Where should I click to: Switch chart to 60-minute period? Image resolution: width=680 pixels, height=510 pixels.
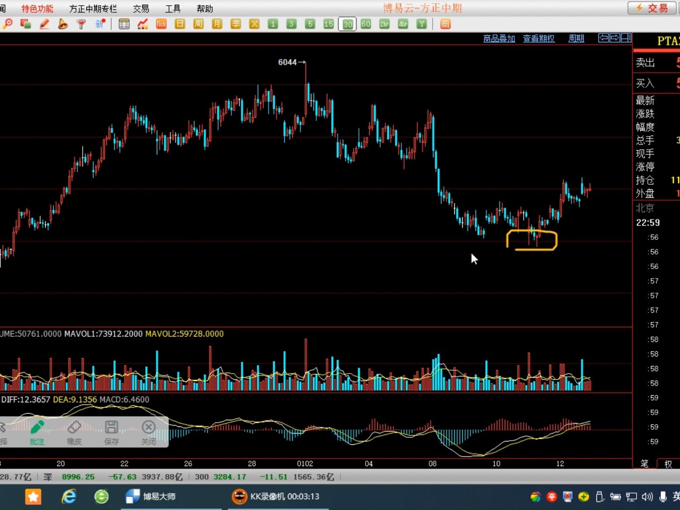[x=366, y=24]
